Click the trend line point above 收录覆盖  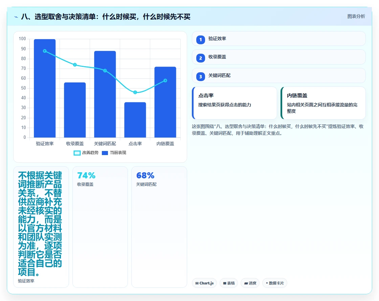click(75, 65)
